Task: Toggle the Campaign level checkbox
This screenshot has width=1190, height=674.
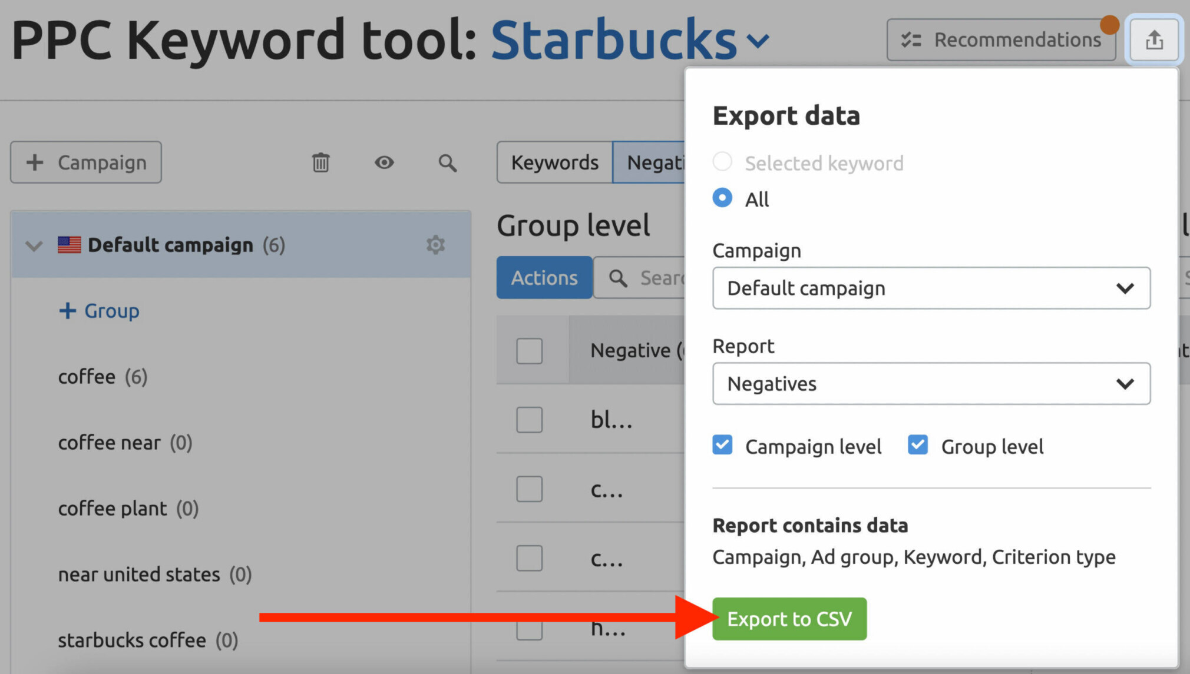Action: click(x=723, y=446)
